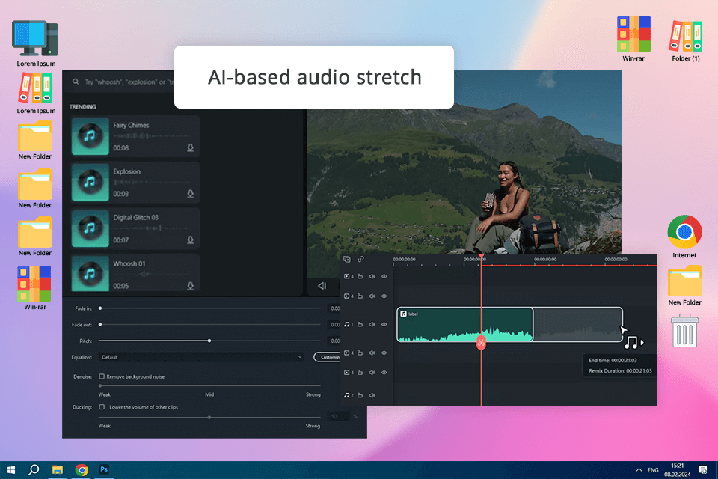The width and height of the screenshot is (718, 479).
Task: Click the Fade in slider handle
Action: coord(100,308)
